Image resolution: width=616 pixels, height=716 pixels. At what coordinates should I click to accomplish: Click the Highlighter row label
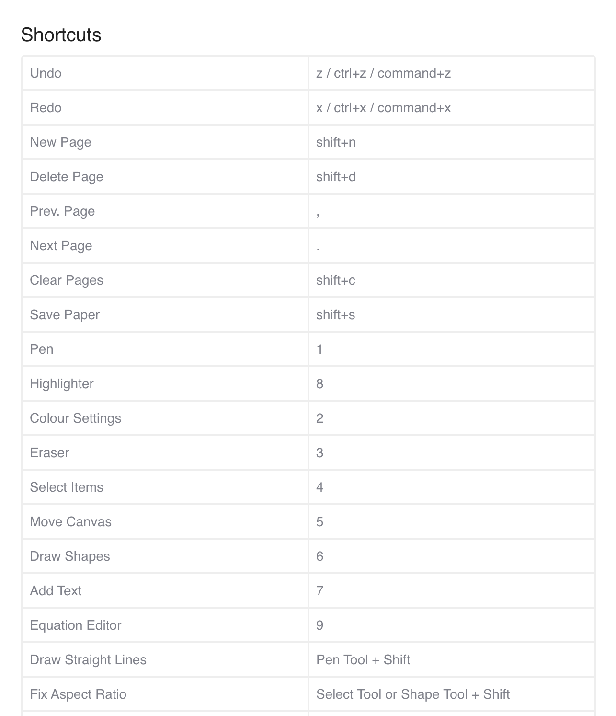62,384
